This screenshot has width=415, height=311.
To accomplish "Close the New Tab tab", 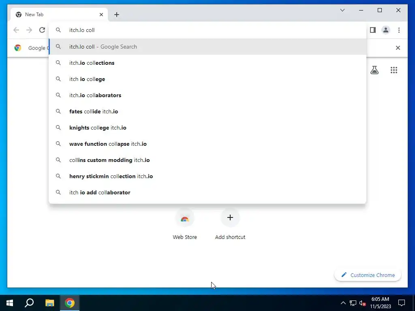I will [101, 15].
